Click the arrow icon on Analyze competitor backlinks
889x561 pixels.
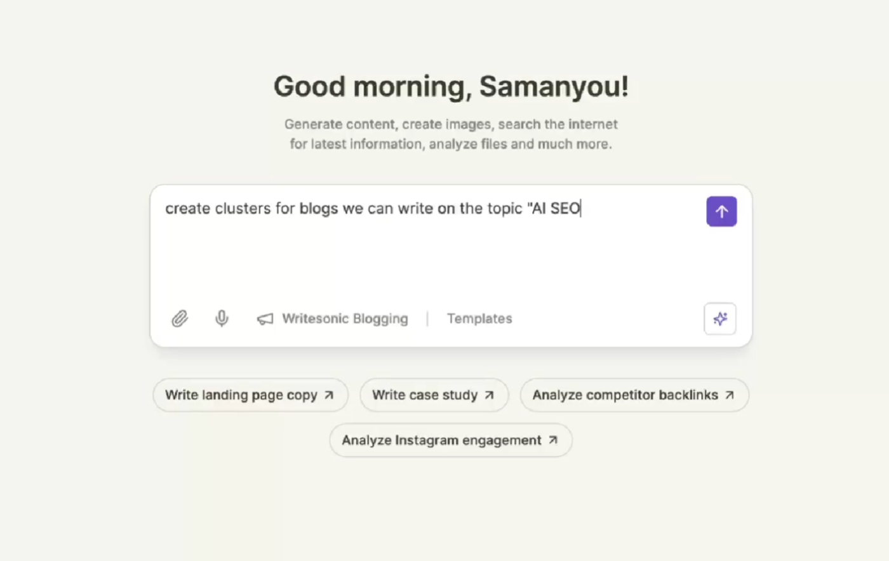[730, 395]
